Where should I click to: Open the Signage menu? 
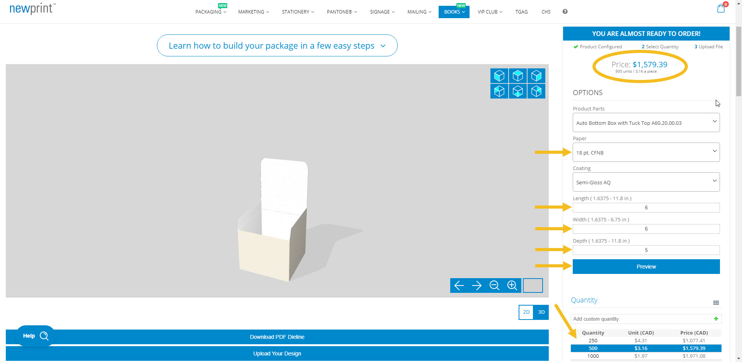click(382, 12)
